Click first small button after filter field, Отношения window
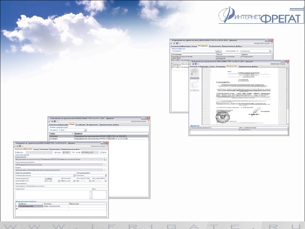Image resolution: width=305 pixels, height=229 pixels. pyautogui.click(x=217, y=51)
